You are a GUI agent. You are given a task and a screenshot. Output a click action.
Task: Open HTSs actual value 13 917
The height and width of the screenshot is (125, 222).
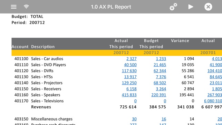[130, 77]
